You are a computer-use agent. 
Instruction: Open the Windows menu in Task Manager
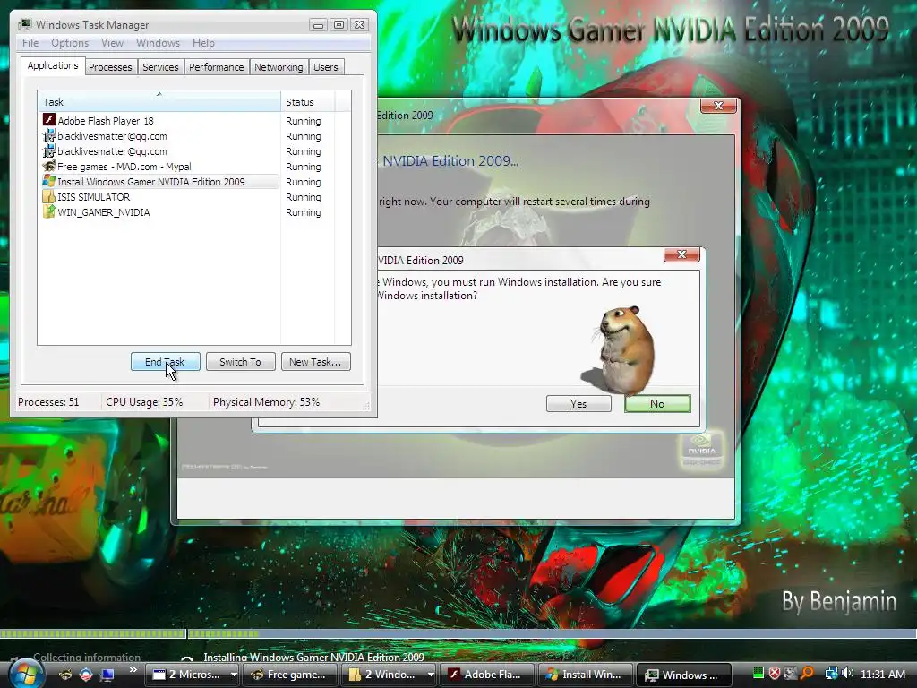[158, 43]
